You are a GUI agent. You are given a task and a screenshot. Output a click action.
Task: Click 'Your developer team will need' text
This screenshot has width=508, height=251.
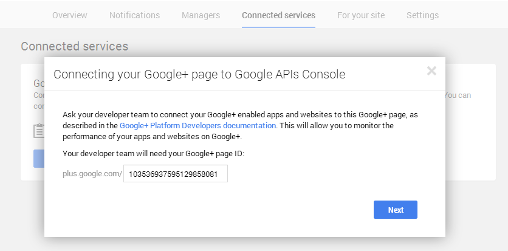pyautogui.click(x=153, y=154)
